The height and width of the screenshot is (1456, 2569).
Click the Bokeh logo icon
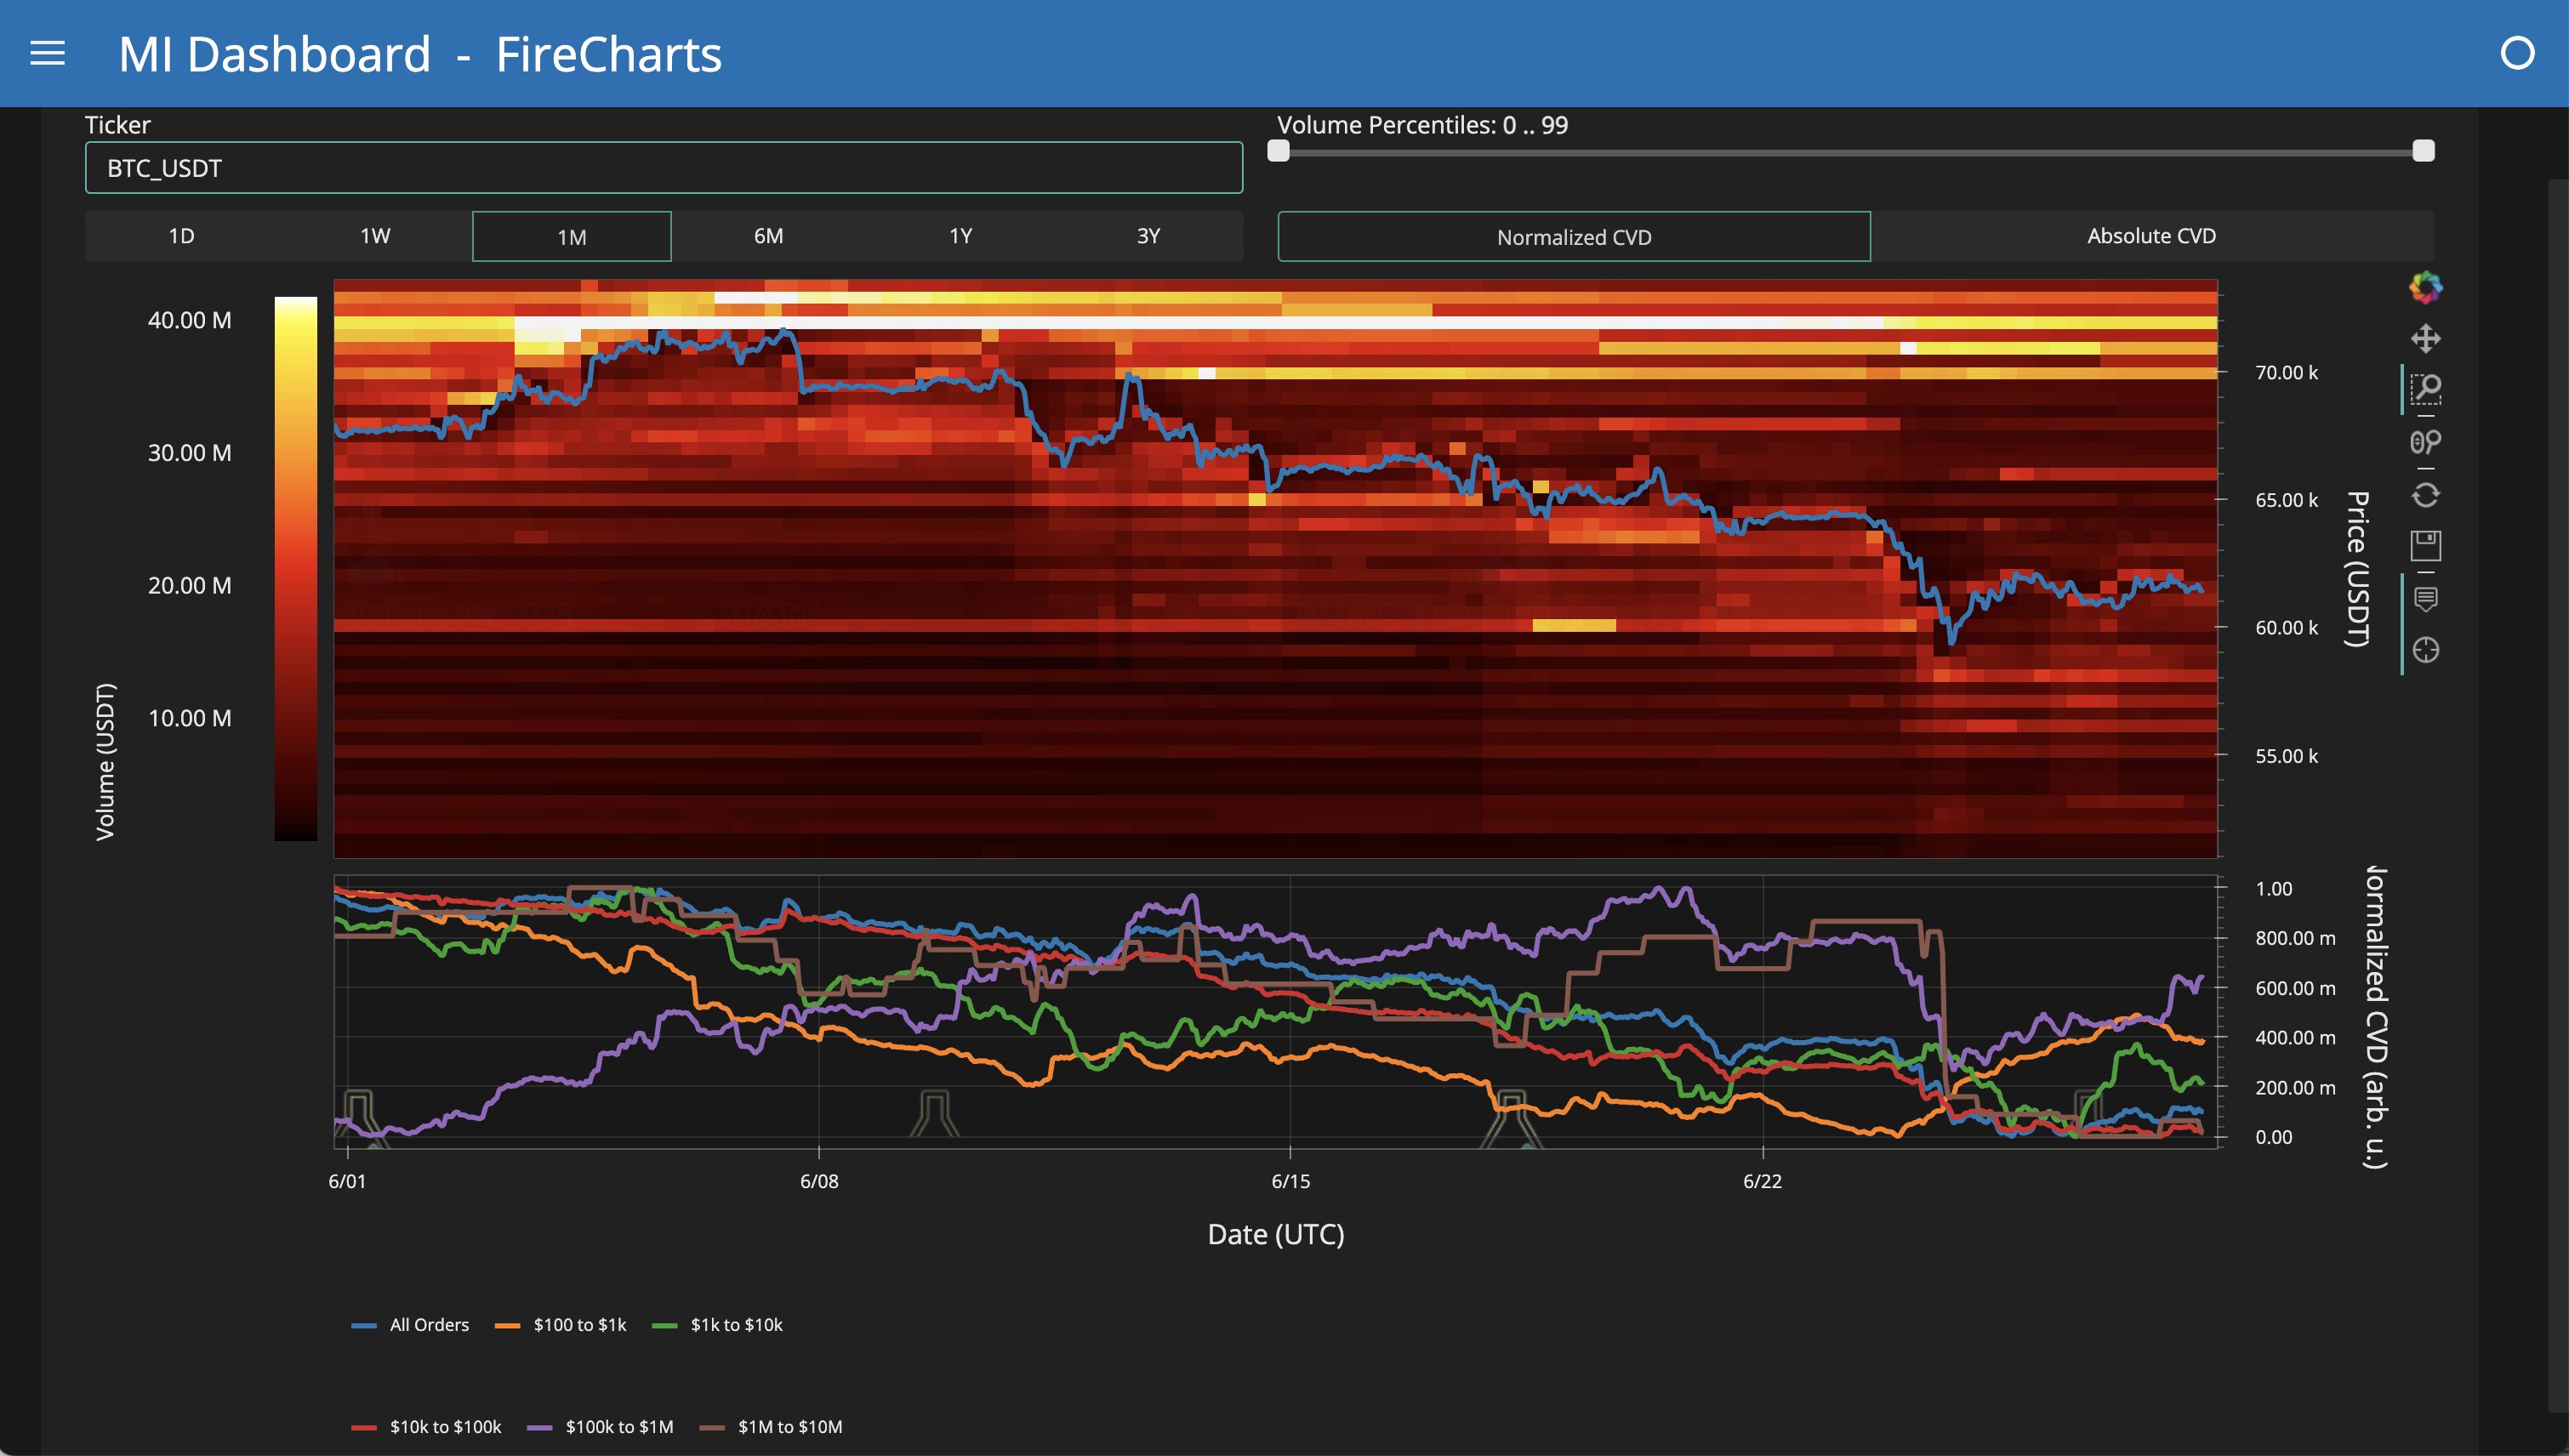(2425, 288)
